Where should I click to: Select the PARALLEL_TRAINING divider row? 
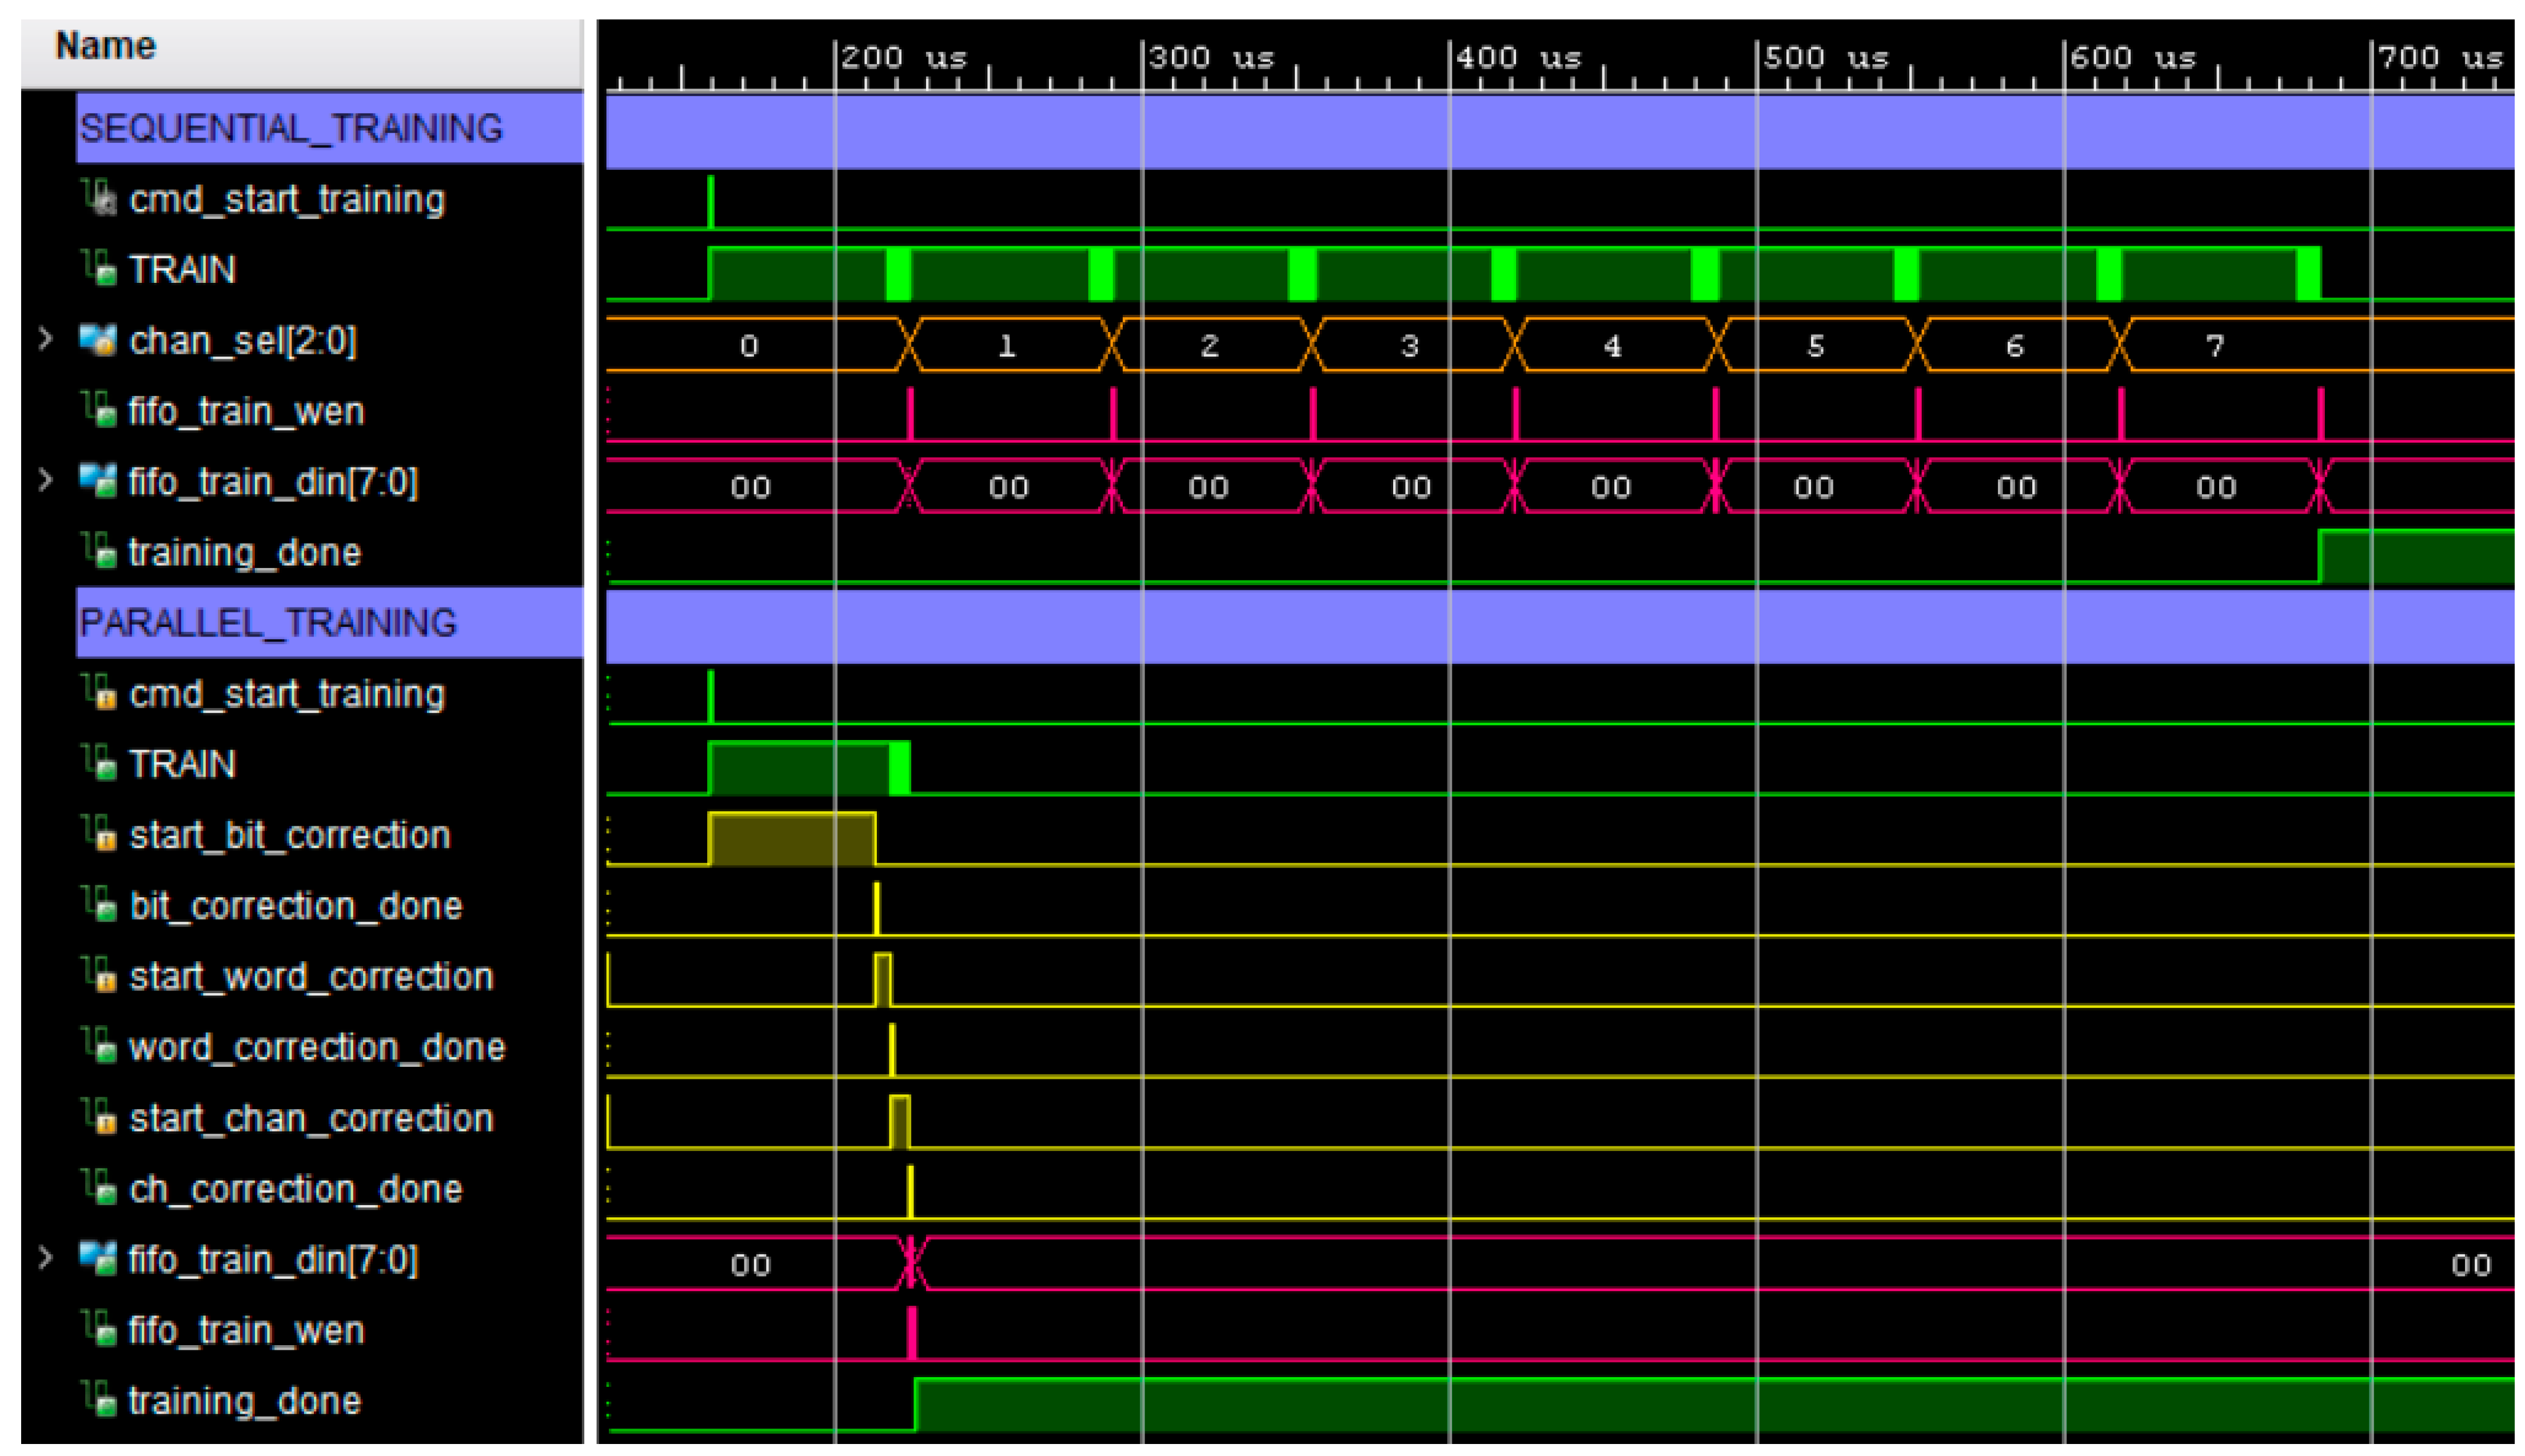(x=268, y=623)
